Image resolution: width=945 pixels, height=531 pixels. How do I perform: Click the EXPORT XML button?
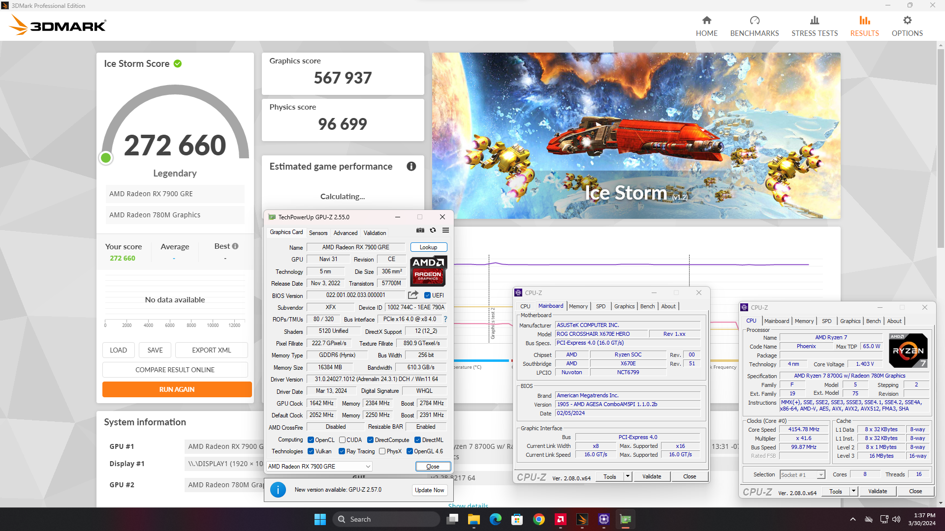211,350
